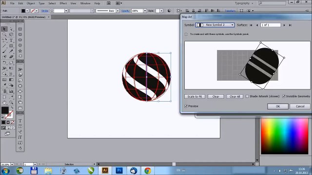Select the Vertical Type tool in floating panel
Screen dimensions: 312x175
click(x=20, y=137)
